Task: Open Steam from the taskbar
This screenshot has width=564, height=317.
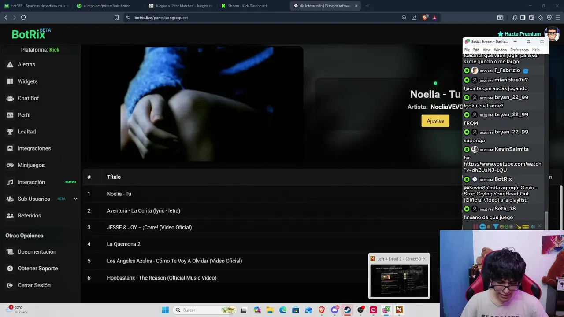Action: pyautogui.click(x=348, y=310)
